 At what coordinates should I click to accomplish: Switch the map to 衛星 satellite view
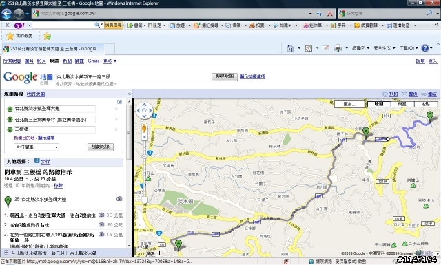402,104
